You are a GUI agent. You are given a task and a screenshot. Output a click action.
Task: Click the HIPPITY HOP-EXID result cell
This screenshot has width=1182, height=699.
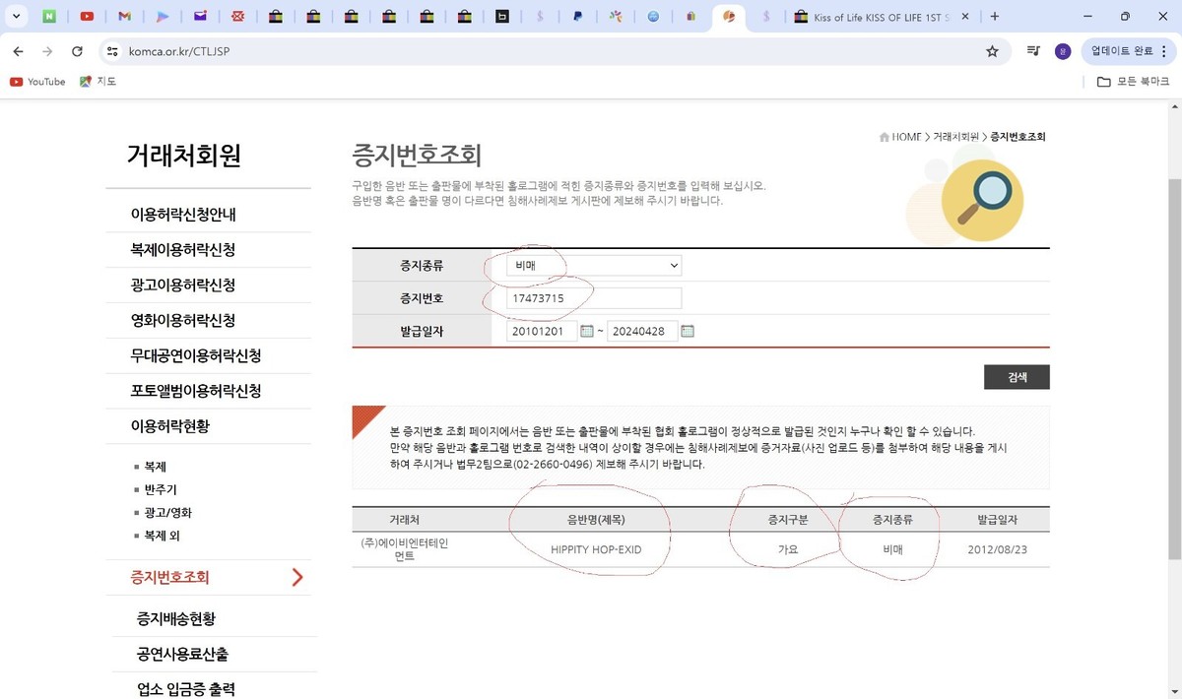coord(596,549)
